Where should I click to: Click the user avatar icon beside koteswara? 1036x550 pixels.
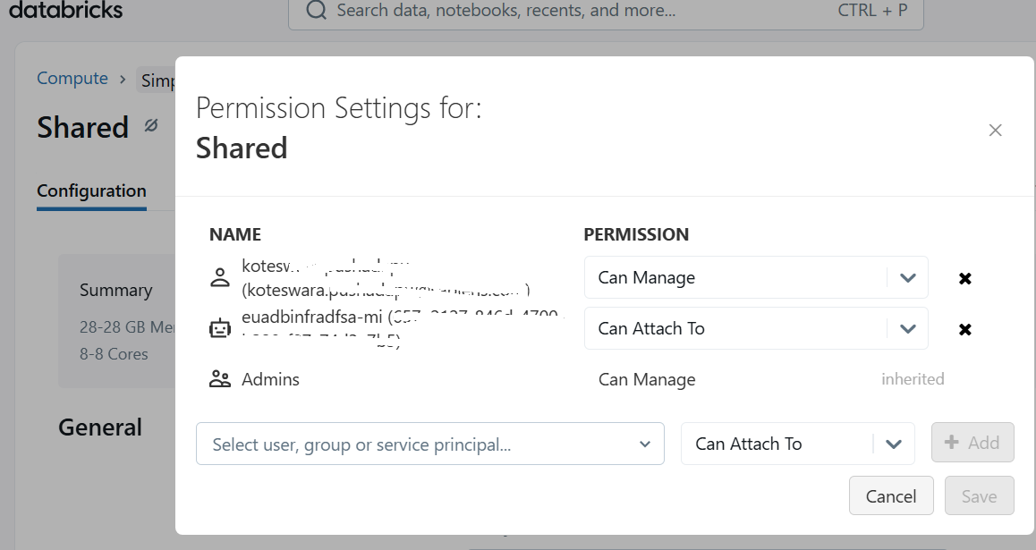point(220,277)
